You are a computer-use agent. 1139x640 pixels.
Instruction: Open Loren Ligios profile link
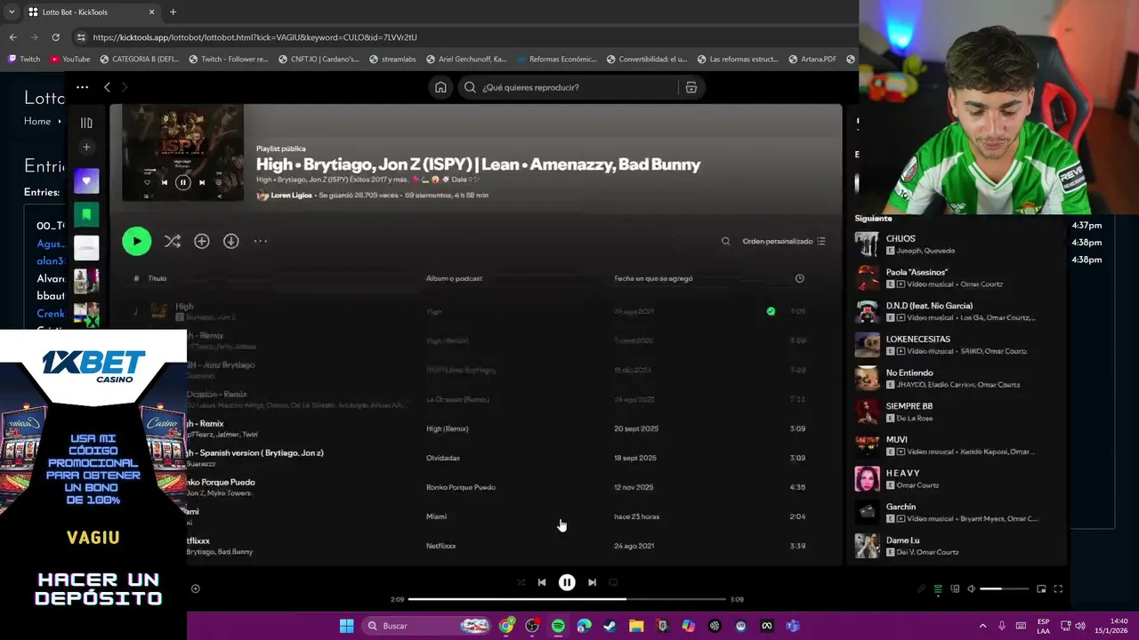(x=291, y=196)
